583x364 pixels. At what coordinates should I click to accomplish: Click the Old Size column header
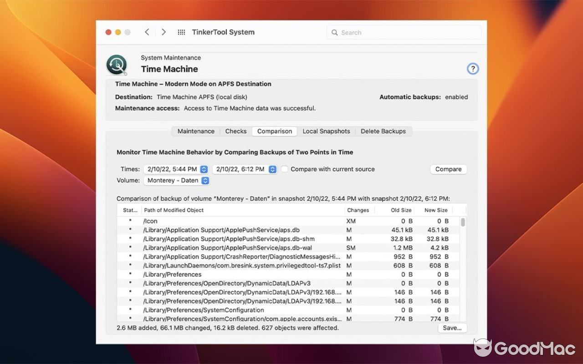point(401,210)
